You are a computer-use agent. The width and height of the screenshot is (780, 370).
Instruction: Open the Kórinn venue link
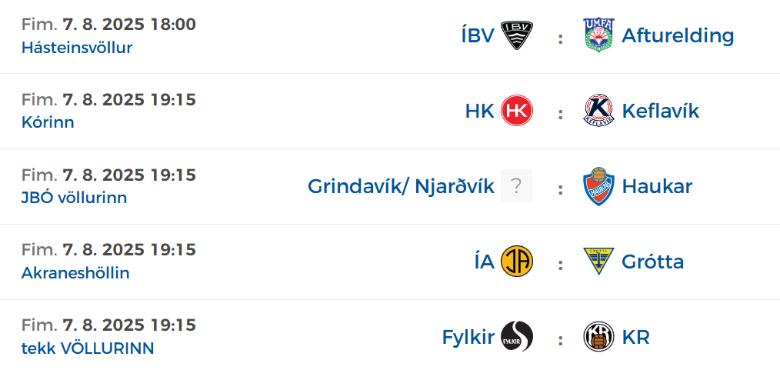point(48,122)
